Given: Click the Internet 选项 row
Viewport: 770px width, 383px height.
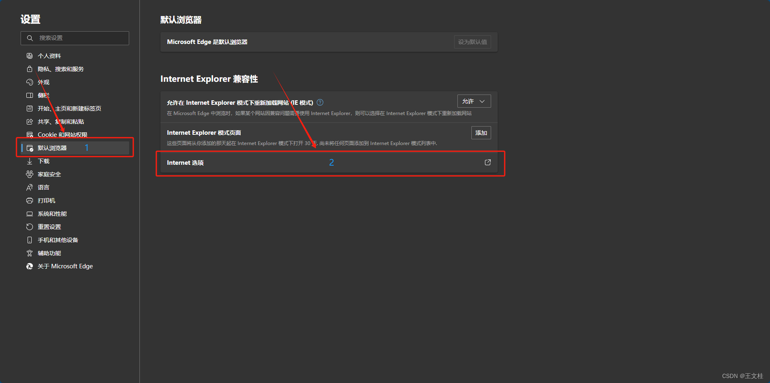Looking at the screenshot, I should click(329, 163).
